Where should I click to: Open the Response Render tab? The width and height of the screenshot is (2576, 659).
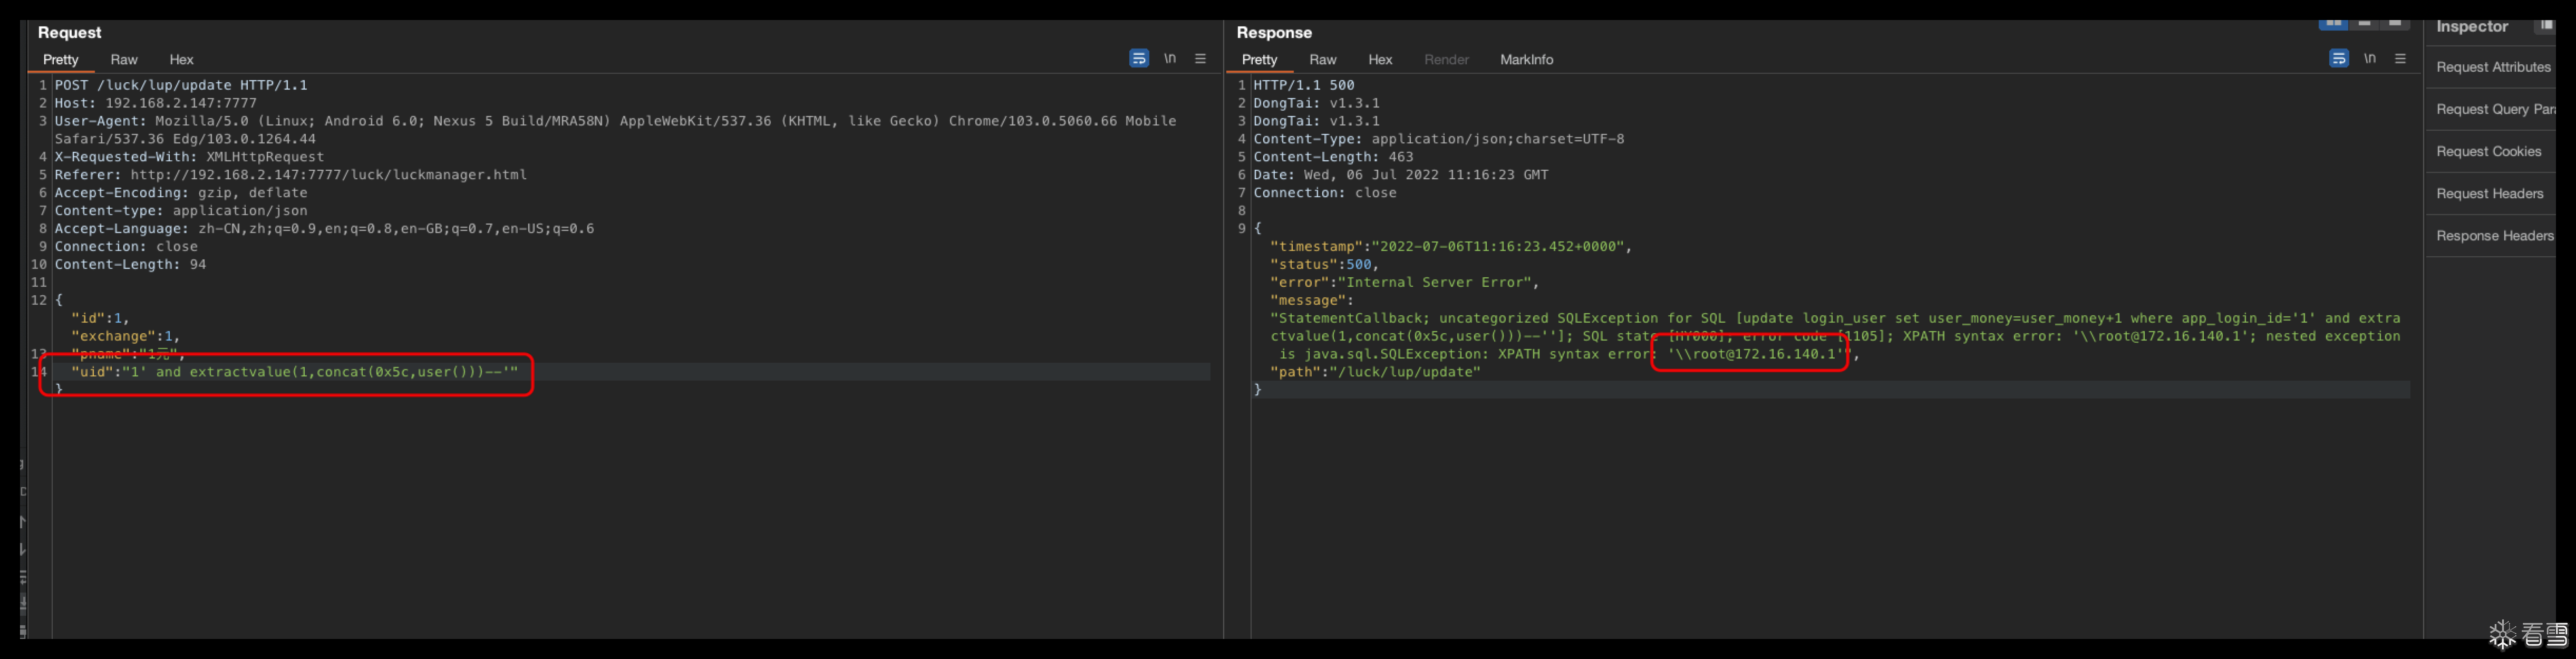point(1446,60)
